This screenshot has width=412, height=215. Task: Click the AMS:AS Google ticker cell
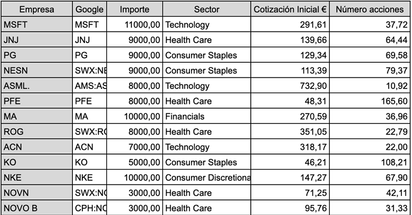[90, 85]
